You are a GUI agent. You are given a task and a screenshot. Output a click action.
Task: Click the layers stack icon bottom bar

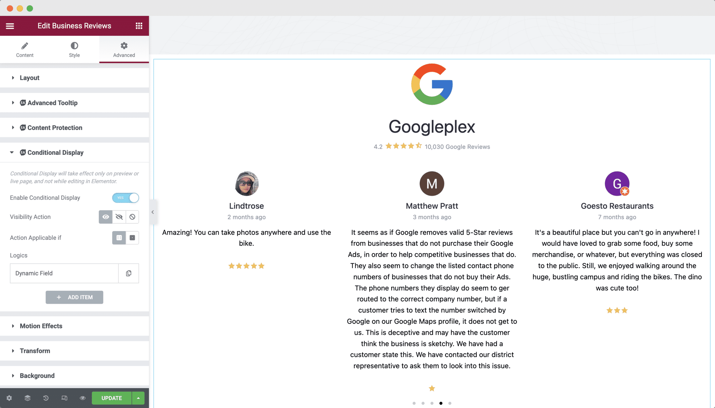tap(27, 398)
